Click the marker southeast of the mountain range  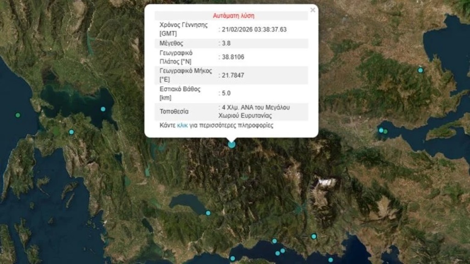coord(314,236)
